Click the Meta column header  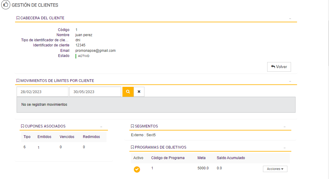[201, 158]
